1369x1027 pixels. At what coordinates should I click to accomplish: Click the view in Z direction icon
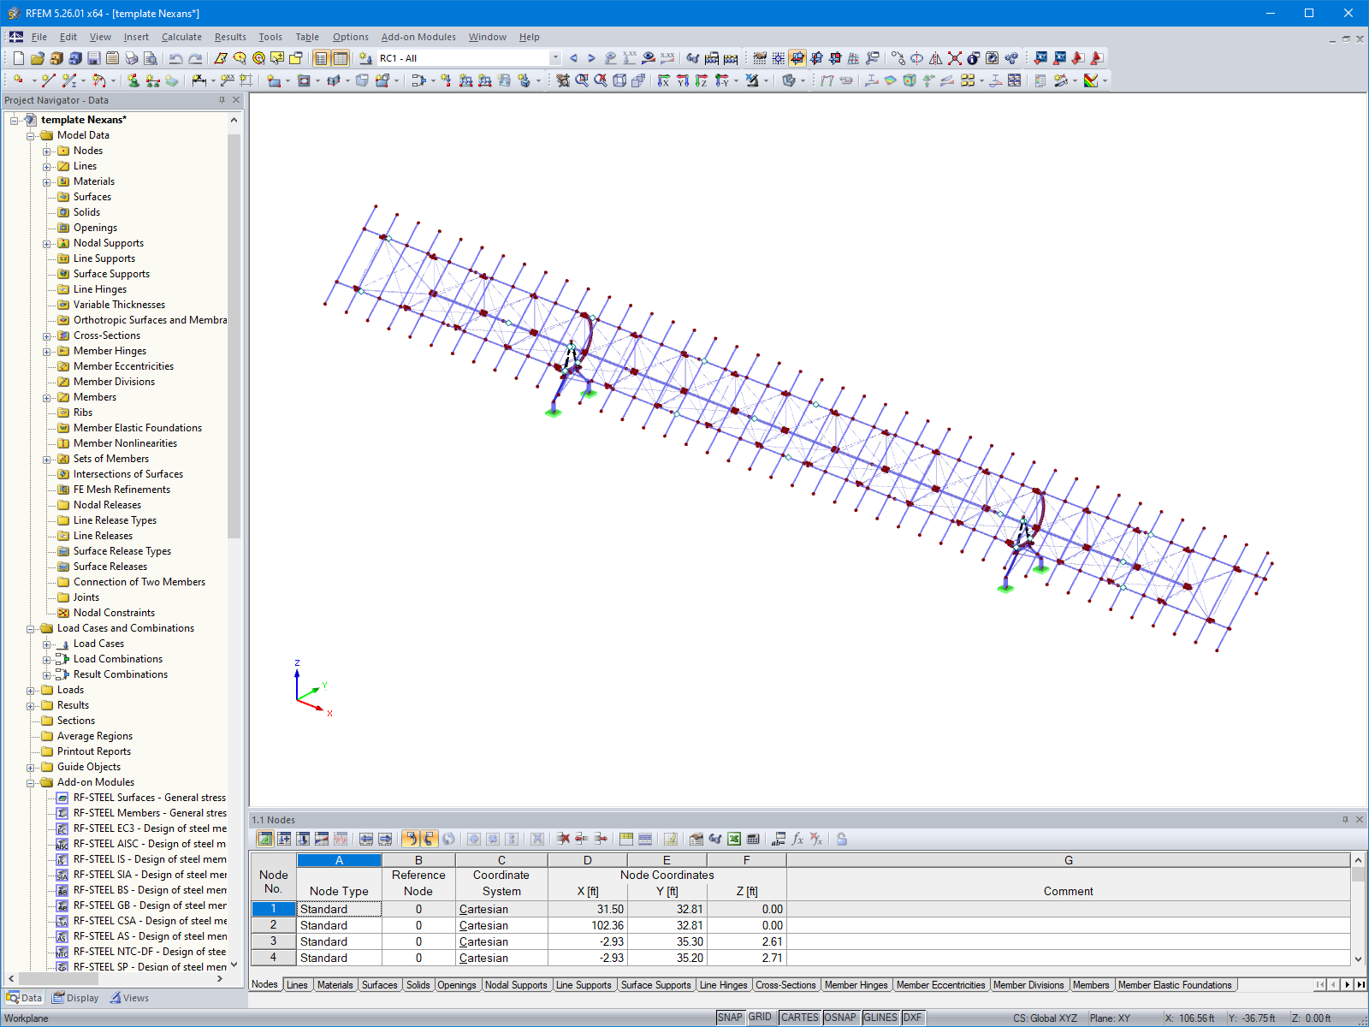click(702, 80)
